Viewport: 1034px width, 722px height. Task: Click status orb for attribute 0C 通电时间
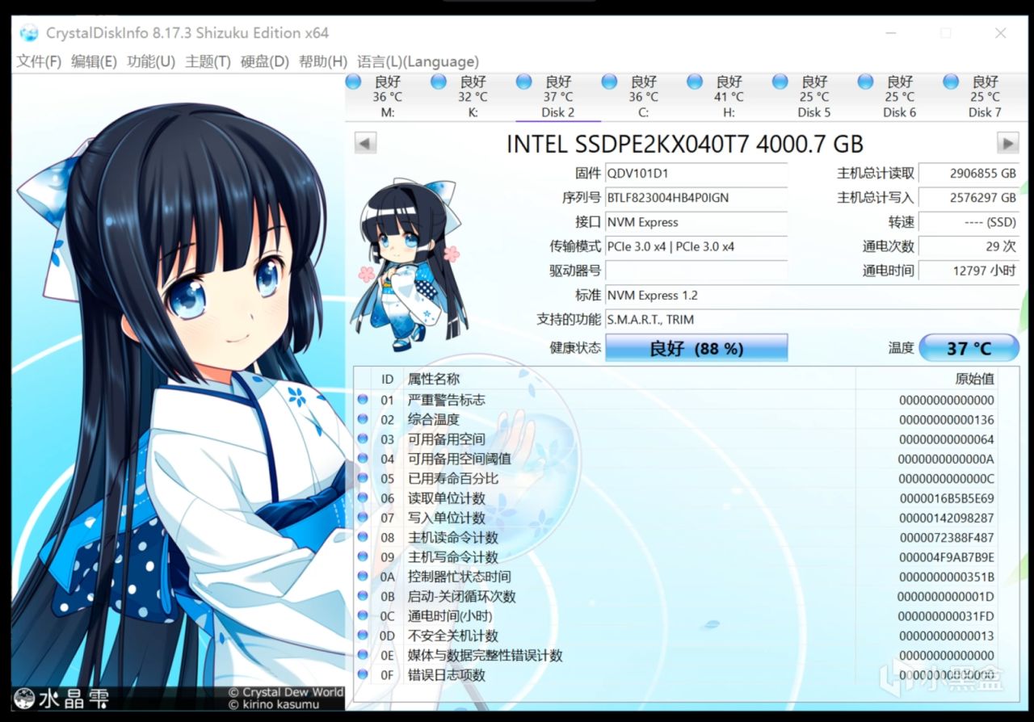pos(363,615)
